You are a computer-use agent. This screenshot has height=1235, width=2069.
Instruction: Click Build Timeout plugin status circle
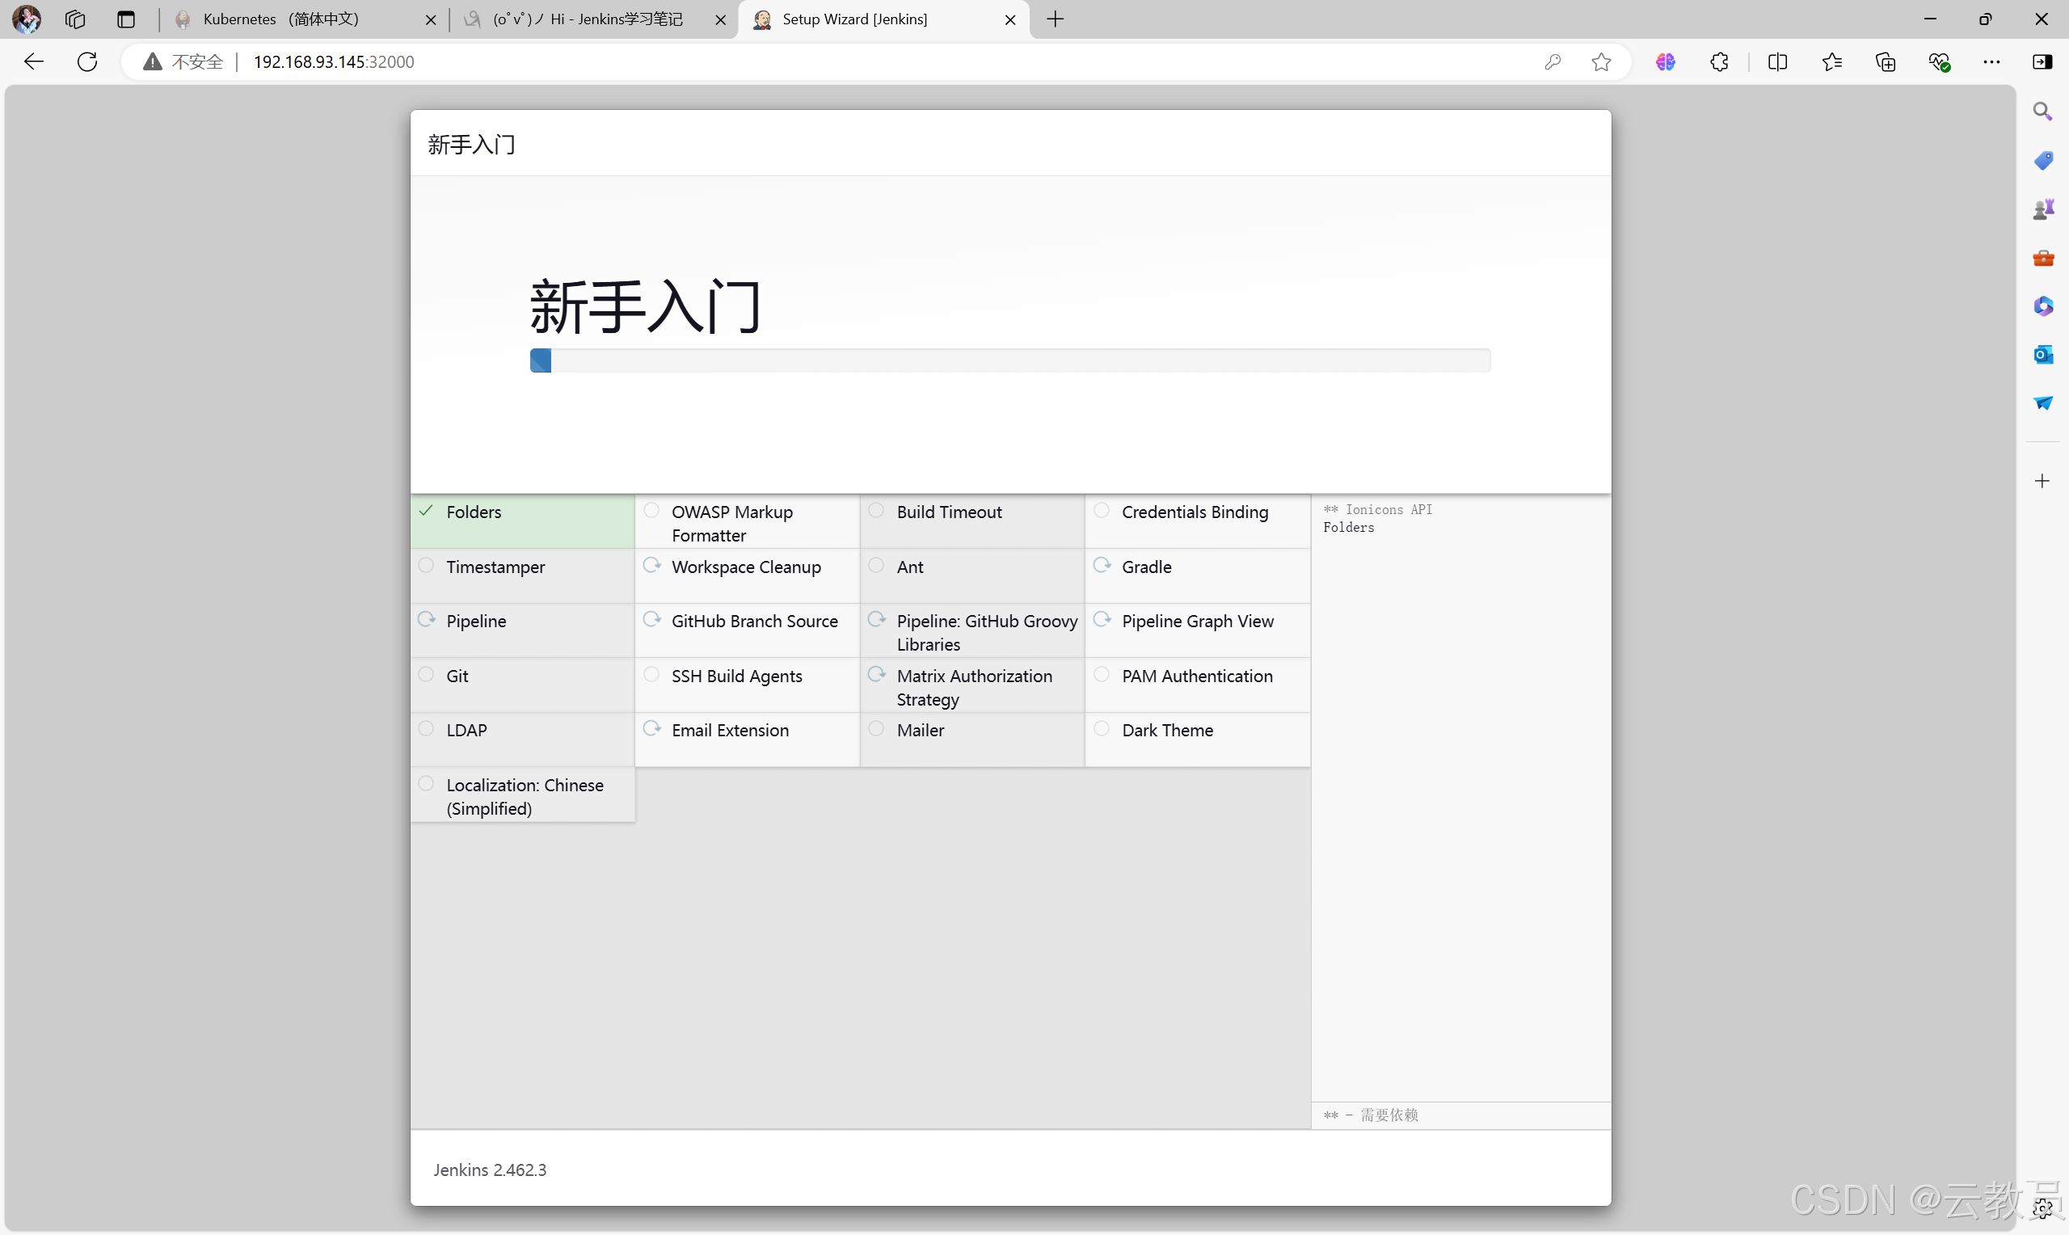click(876, 511)
